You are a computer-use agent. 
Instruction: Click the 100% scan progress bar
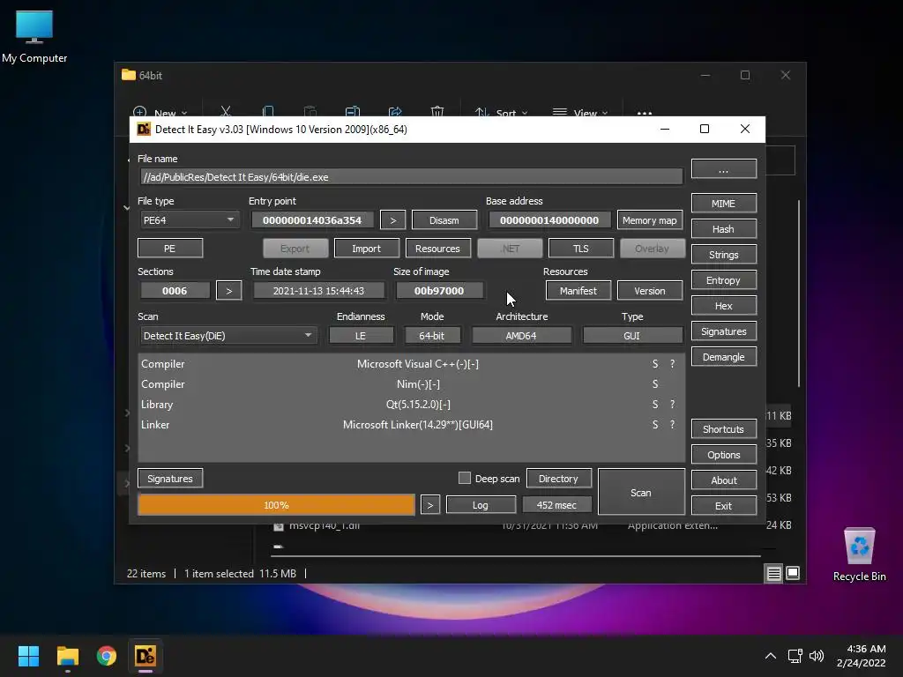pyautogui.click(x=276, y=505)
